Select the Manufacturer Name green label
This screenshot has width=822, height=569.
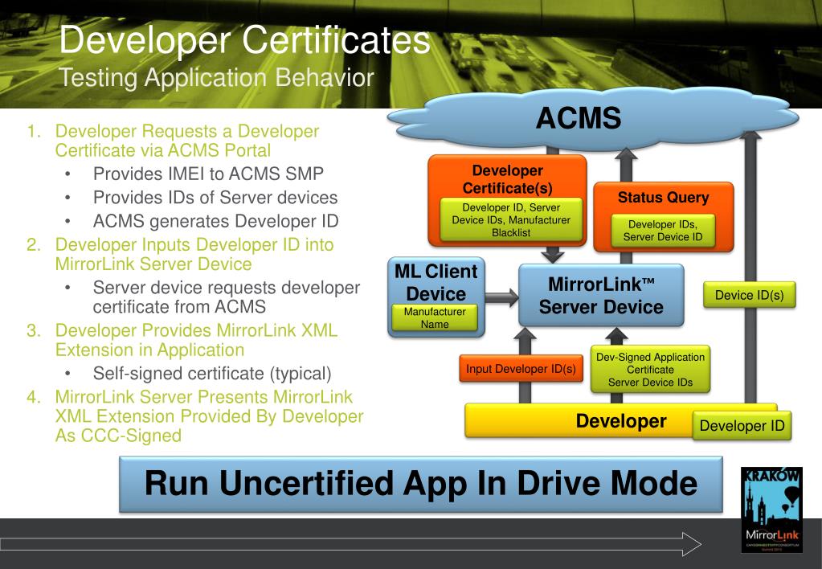pyautogui.click(x=435, y=317)
